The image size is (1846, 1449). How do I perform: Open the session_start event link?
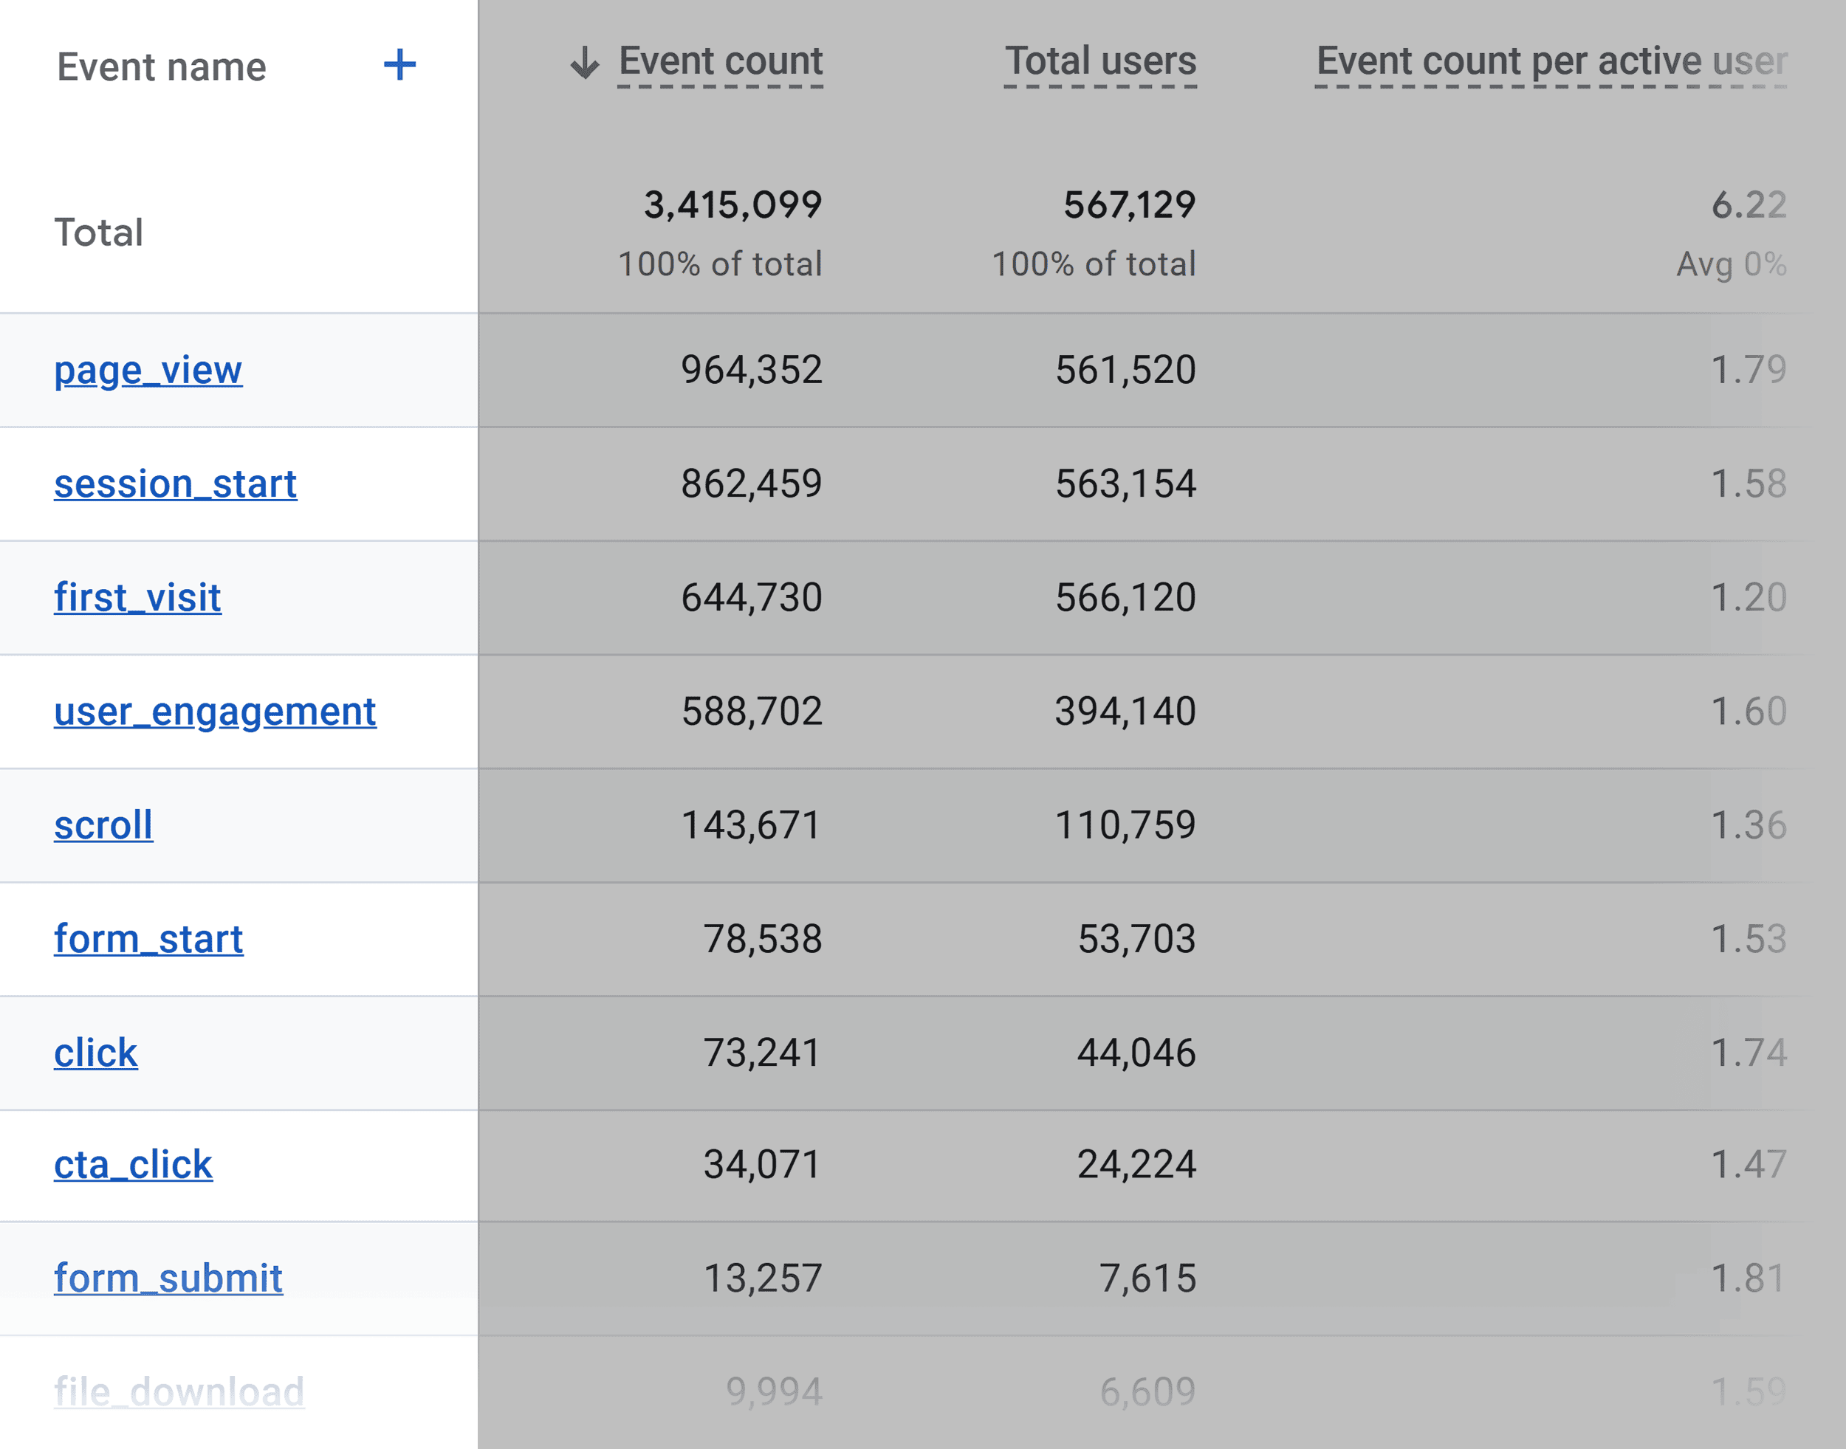click(x=175, y=483)
